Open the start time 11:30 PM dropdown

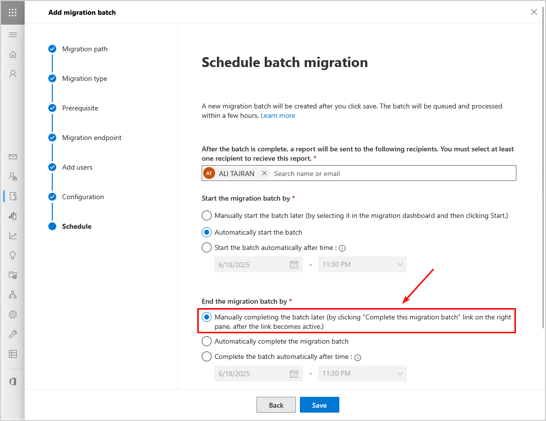pyautogui.click(x=362, y=264)
